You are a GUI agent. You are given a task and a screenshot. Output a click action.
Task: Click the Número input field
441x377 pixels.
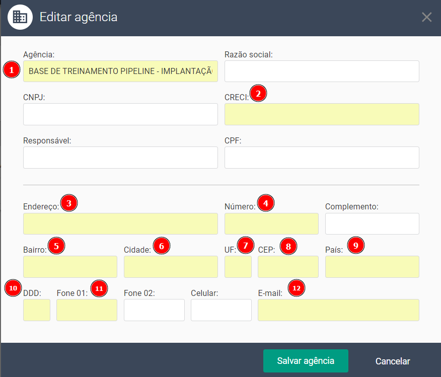coord(271,224)
